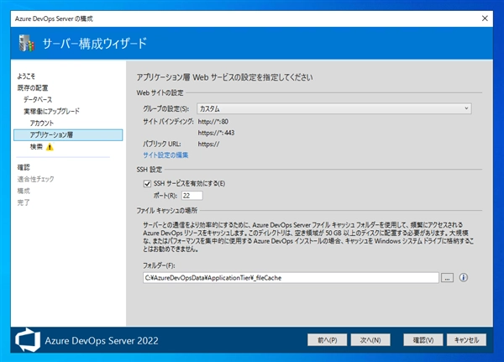The image size is (504, 362).
Task: Click the サイト設定の編集 link
Action: pyautogui.click(x=165, y=155)
